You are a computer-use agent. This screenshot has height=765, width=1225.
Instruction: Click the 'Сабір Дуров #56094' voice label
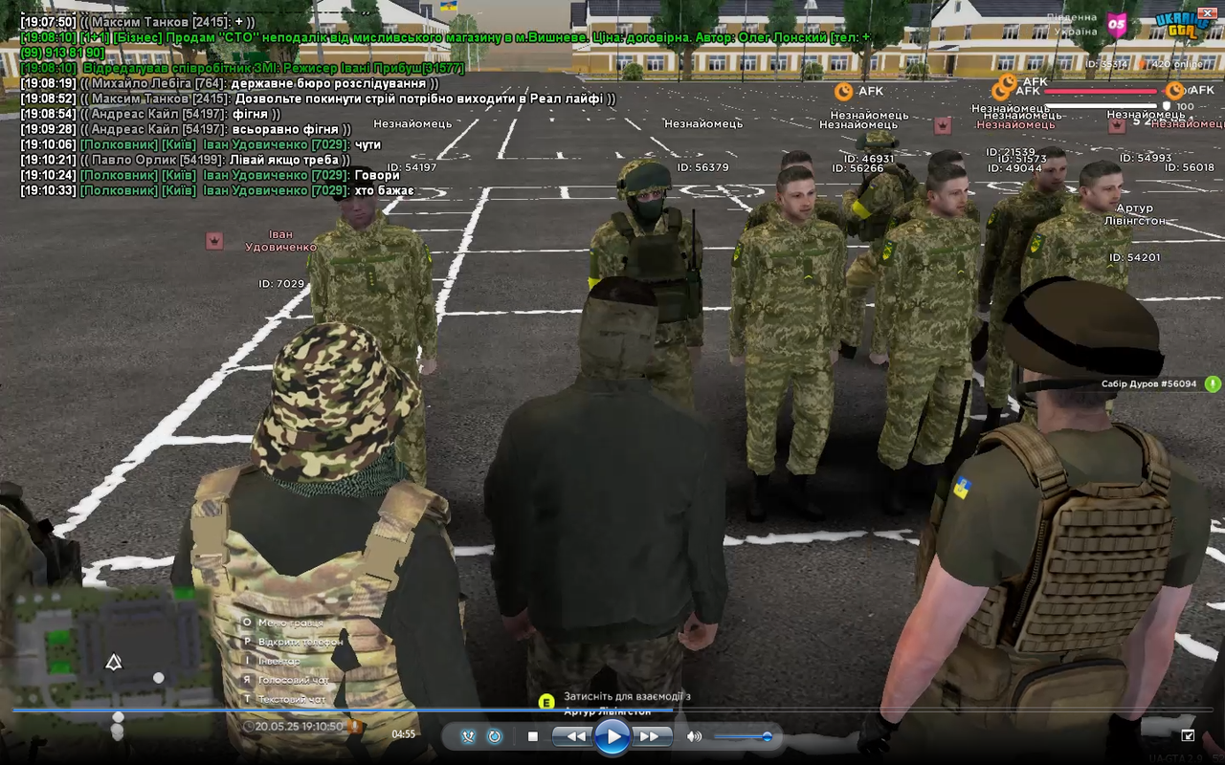(1149, 384)
